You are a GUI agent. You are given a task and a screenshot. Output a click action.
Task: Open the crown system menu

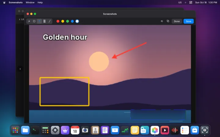pos(4,2)
